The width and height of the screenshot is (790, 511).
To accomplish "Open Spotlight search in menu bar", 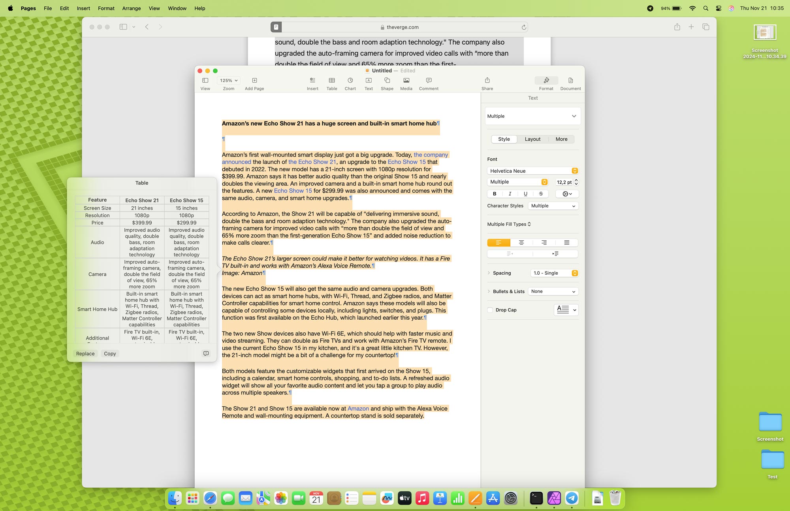I will click(706, 8).
